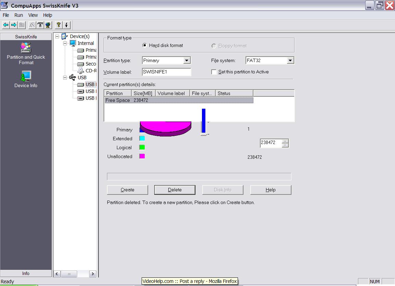Click the cyan forward arrow toolbar icon
This screenshot has width=395, height=286.
[14, 25]
